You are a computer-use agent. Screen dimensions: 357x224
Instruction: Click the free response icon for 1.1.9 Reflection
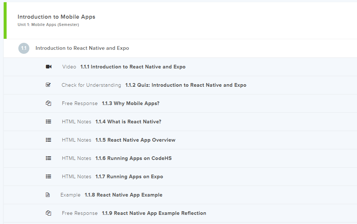point(48,213)
